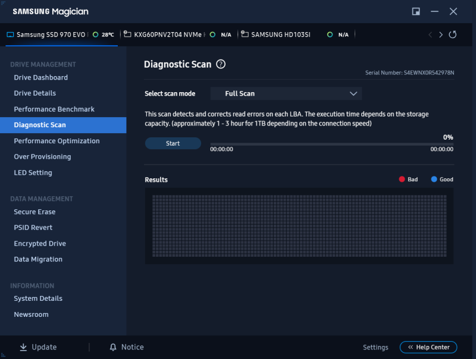476x359 pixels.
Task: Select Diagnostic Scan in sidebar
Action: 63,125
